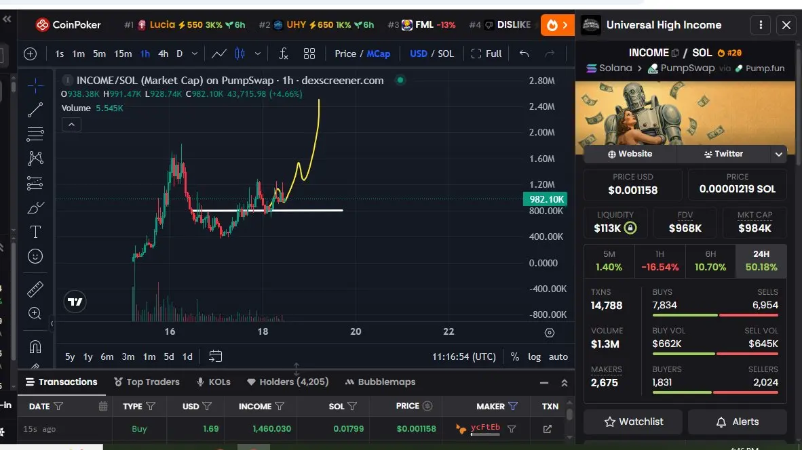Screen dimensions: 802x450
Task: Open the Bubblemaps tab
Action: (x=380, y=382)
